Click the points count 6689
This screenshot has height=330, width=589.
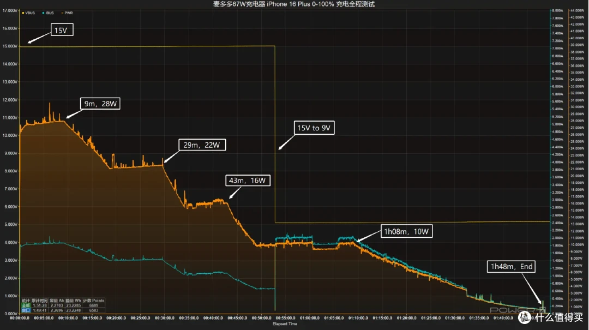coord(94,305)
